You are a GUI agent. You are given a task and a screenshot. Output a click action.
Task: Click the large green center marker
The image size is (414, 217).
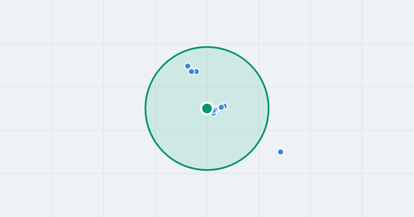click(x=207, y=108)
